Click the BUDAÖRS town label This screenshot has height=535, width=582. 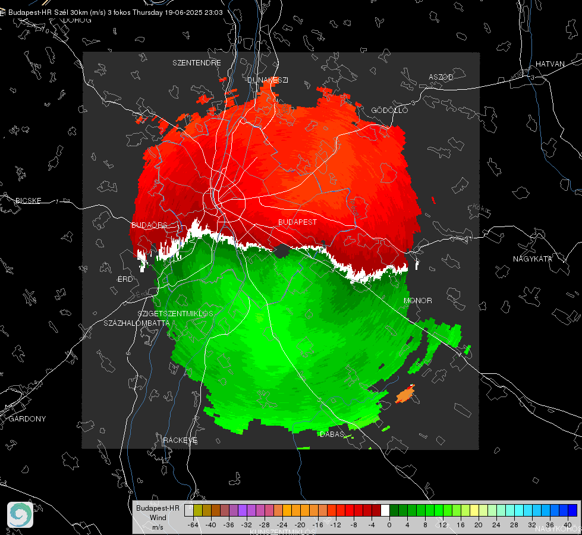coord(149,225)
